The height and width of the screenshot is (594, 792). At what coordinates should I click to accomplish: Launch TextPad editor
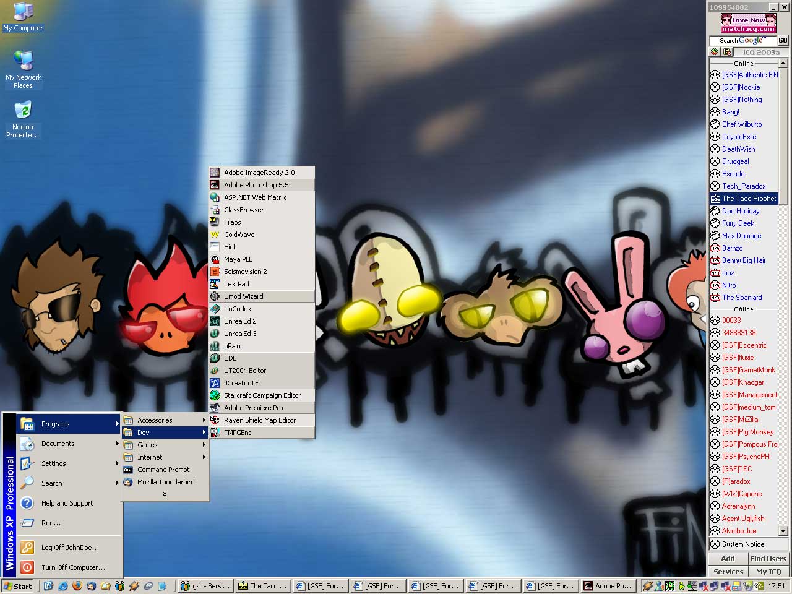(262, 284)
